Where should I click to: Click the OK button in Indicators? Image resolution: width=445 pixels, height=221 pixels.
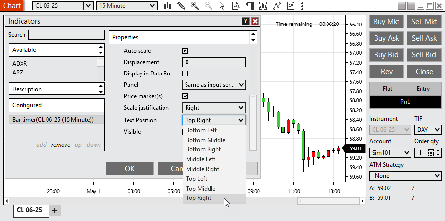[130, 168]
